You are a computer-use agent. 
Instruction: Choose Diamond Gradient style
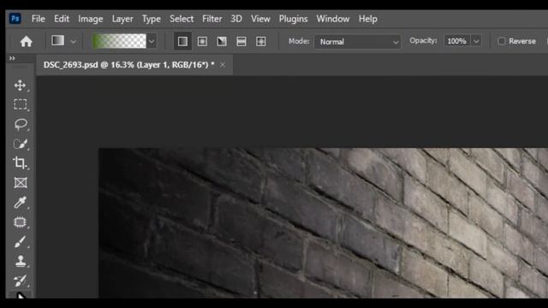click(x=261, y=42)
